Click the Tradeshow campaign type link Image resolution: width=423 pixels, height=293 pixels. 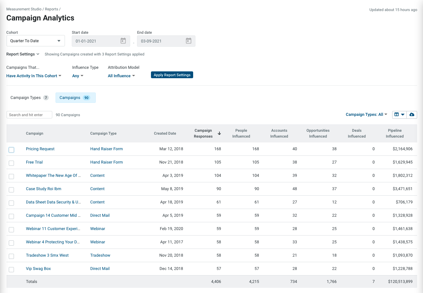(100, 255)
